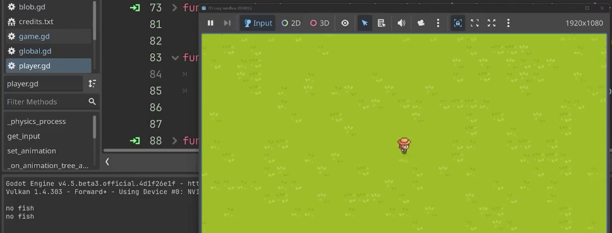Expand the folded function at line 73
Screen dimensions: 612x233
(175, 8)
